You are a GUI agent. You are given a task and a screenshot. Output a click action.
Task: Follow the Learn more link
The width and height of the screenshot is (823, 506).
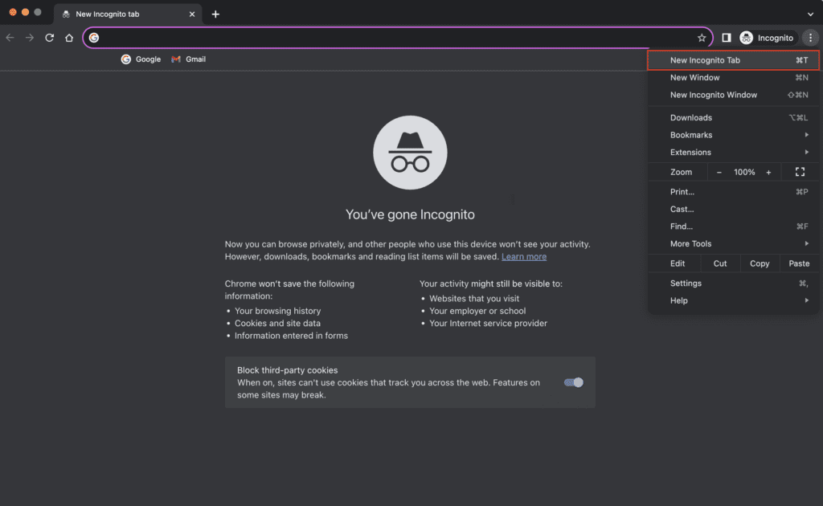click(x=524, y=256)
